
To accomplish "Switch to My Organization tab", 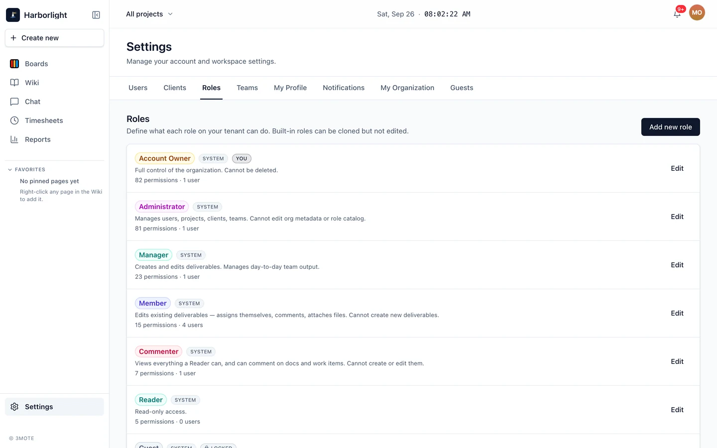I will pyautogui.click(x=407, y=88).
